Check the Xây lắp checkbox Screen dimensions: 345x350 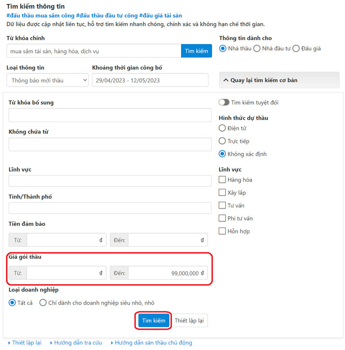coord(222,192)
